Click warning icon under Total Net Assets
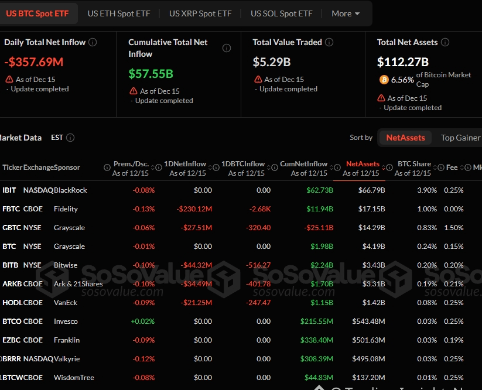 381,98
